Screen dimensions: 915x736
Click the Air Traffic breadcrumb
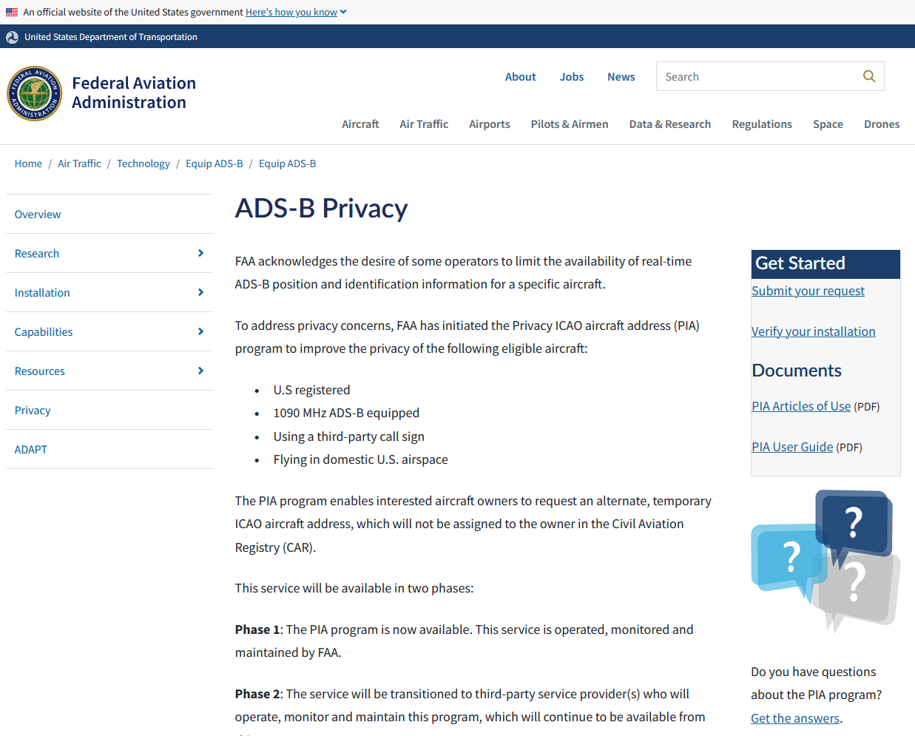coord(79,163)
